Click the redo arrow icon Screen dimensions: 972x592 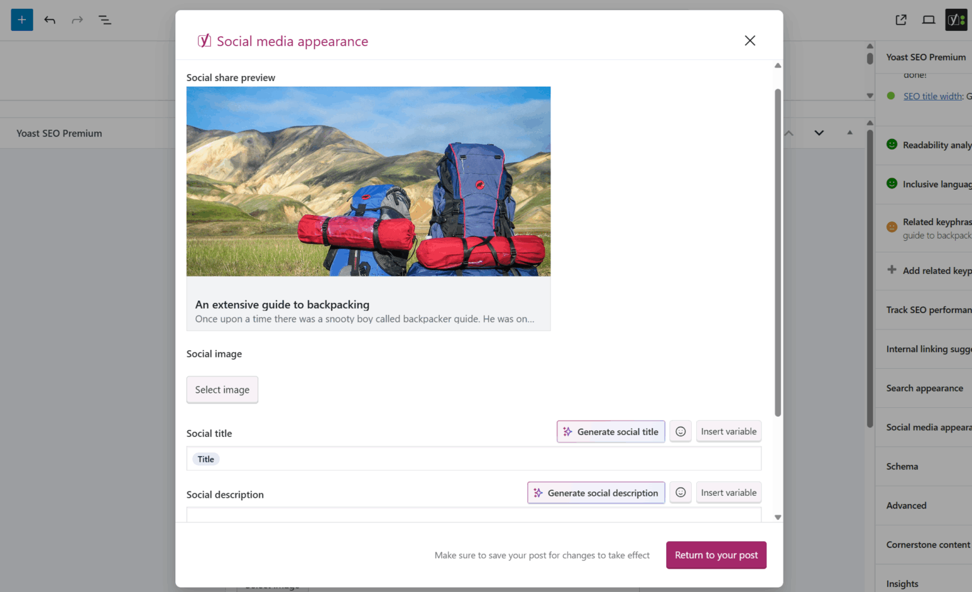(77, 20)
